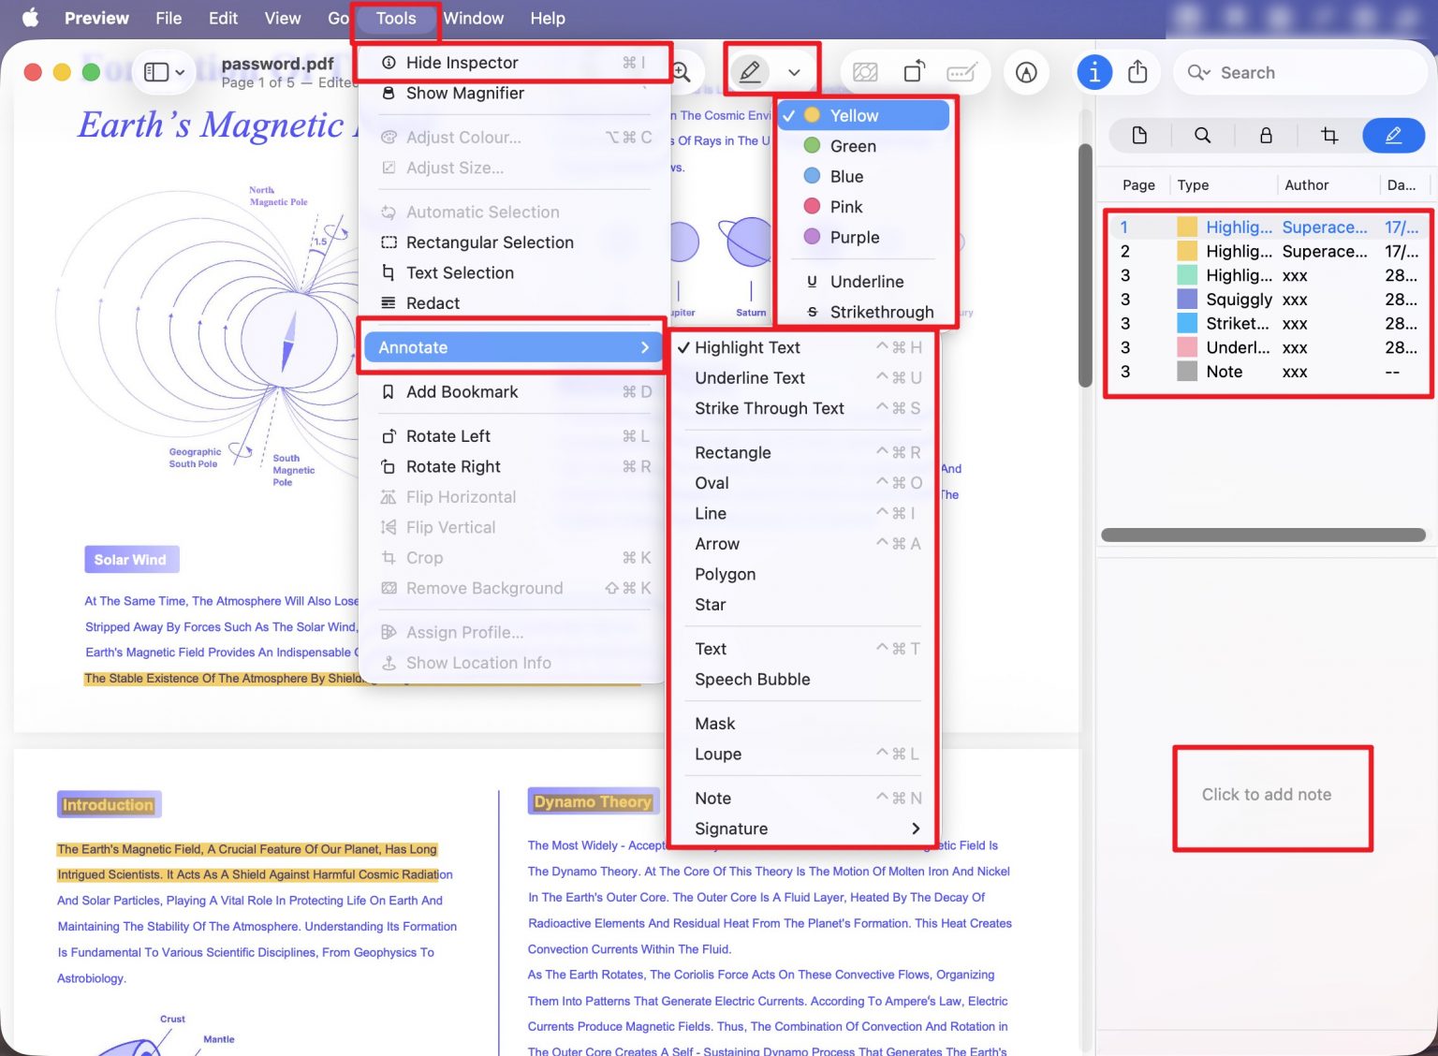1438x1056 pixels.
Task: Open the Help menu
Action: 548,18
